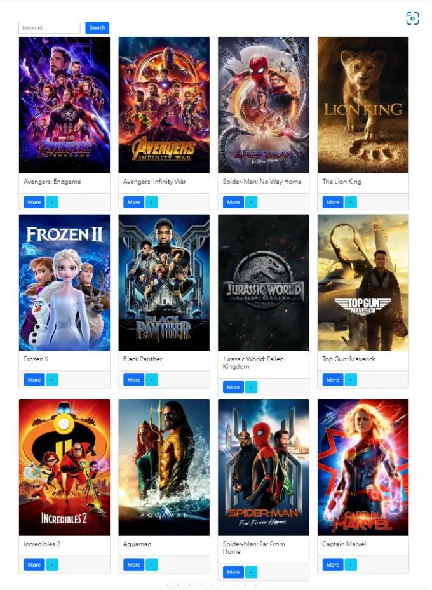The width and height of the screenshot is (432, 590).
Task: Click the plus icon under Frozen II
Action: 52,380
